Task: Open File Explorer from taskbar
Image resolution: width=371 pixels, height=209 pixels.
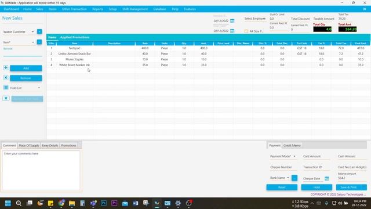Action: point(72,203)
